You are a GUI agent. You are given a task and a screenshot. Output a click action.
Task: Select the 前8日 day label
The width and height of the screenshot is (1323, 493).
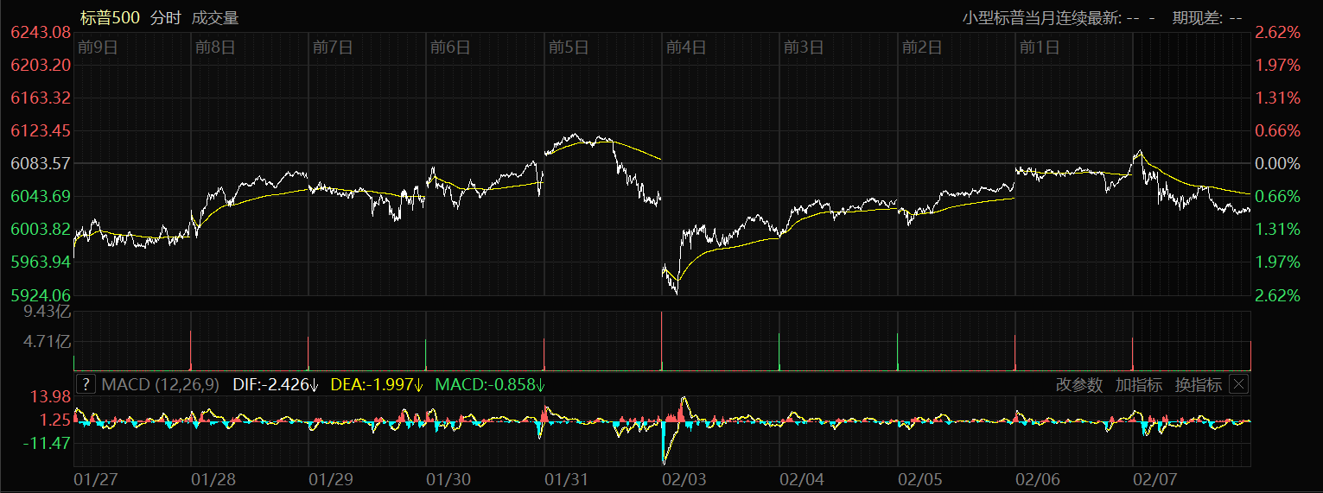[x=215, y=47]
